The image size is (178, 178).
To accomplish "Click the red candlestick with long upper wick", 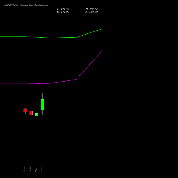I will tap(31, 113).
